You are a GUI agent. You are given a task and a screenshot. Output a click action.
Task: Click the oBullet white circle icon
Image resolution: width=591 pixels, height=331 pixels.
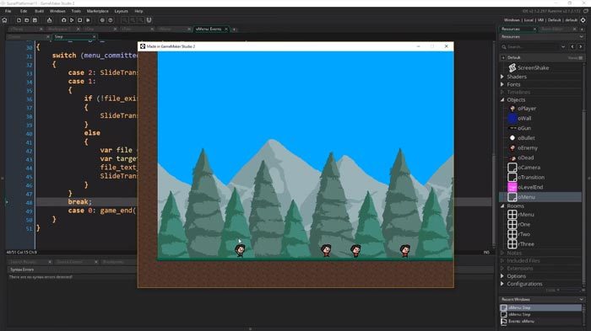point(512,138)
